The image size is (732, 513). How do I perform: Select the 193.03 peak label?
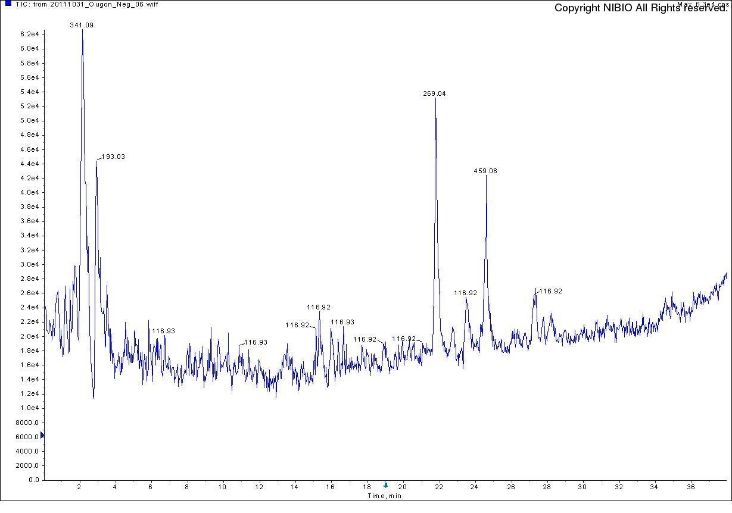click(113, 157)
